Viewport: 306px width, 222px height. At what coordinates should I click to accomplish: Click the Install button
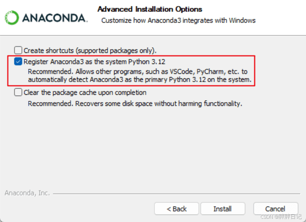[223, 209]
